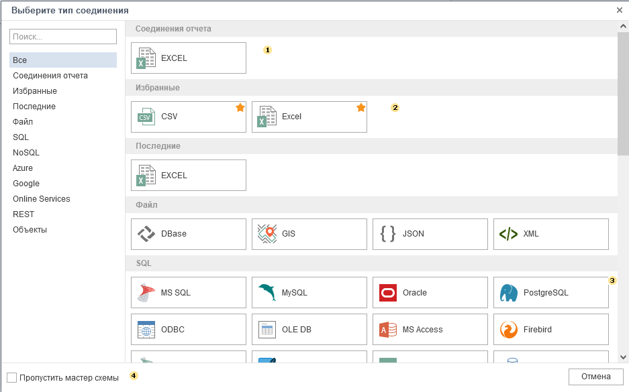
Task: Choose the MySQL dolphin icon
Action: click(x=267, y=293)
